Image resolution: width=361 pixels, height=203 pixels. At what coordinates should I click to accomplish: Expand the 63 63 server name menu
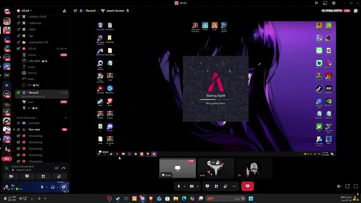[x=27, y=11]
